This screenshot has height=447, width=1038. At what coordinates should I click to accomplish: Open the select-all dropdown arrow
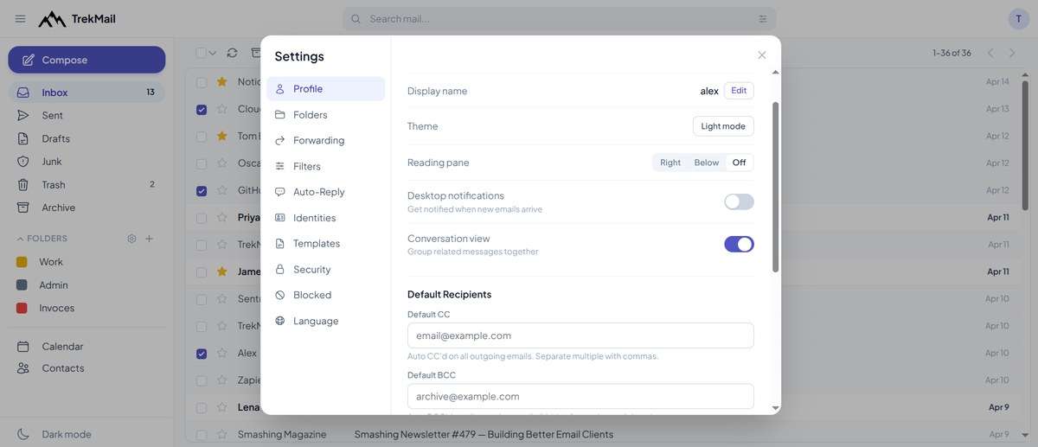[x=213, y=53]
